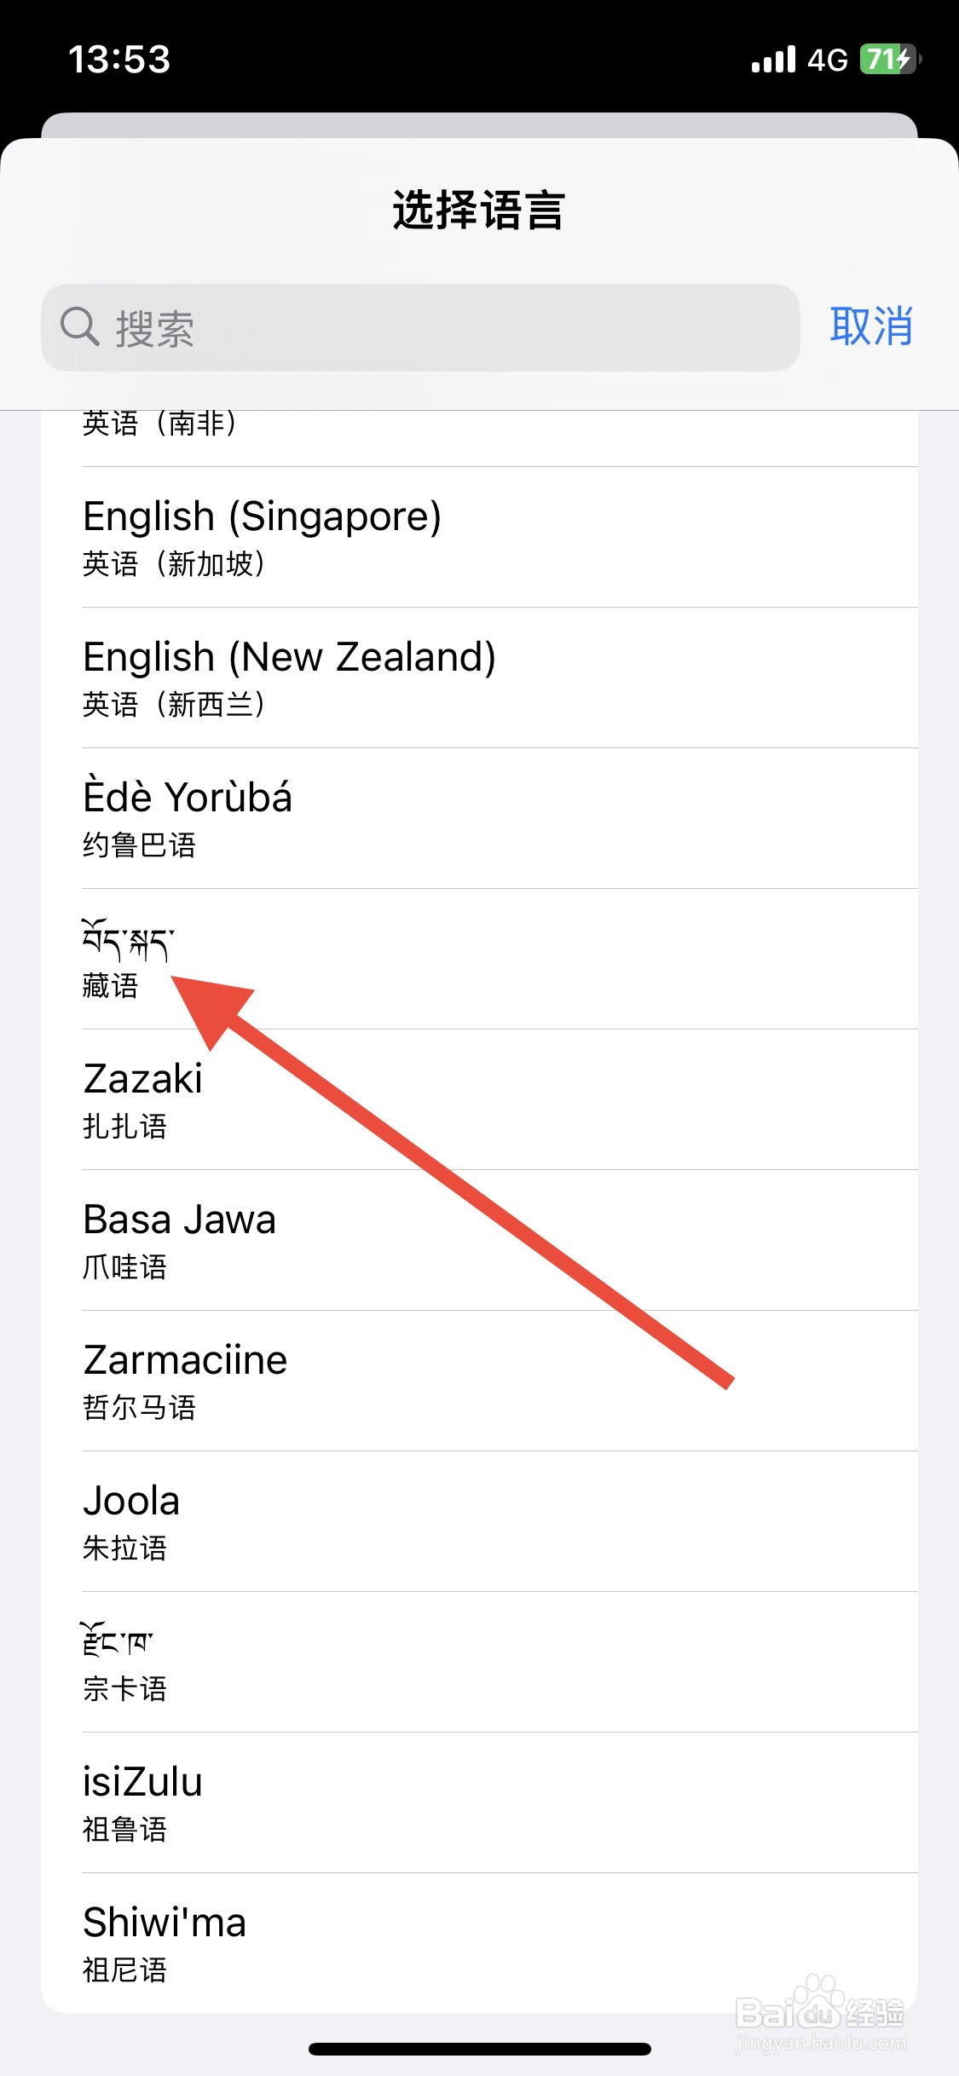Choose Basa Jawa (爪哇语) language
The width and height of the screenshot is (959, 2076).
coord(477,1240)
